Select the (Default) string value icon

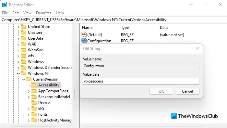tap(84, 34)
